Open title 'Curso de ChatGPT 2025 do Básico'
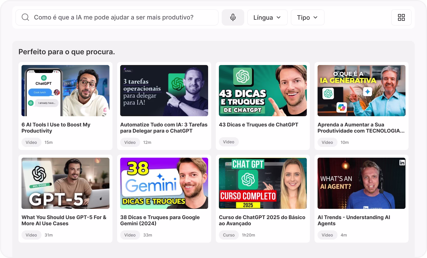427x258 pixels. point(262,220)
